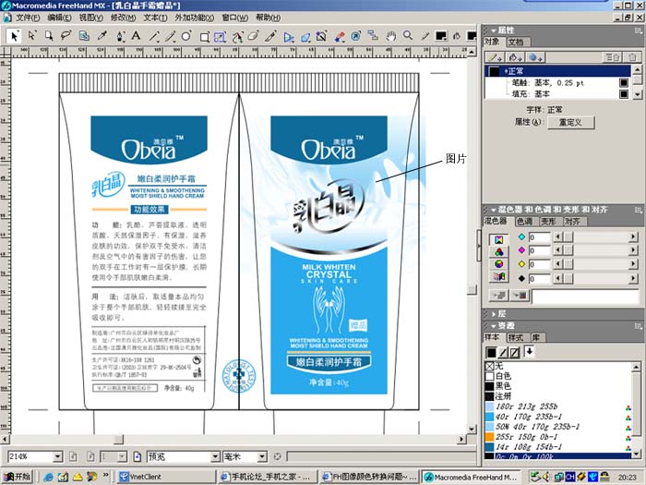Choose the system color picker mode

pyautogui.click(x=498, y=276)
